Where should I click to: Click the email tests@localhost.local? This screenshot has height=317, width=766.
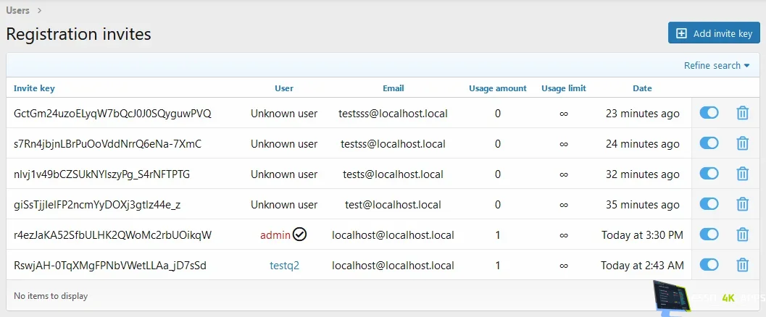394,174
